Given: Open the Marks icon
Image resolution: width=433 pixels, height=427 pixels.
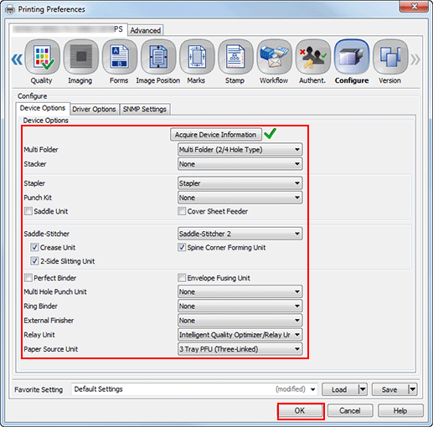Looking at the screenshot, I should click(197, 57).
